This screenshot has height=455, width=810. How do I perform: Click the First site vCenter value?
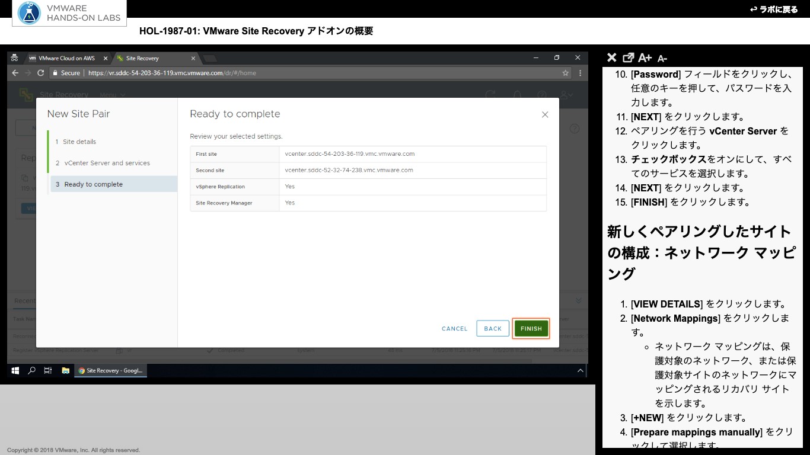tap(349, 153)
